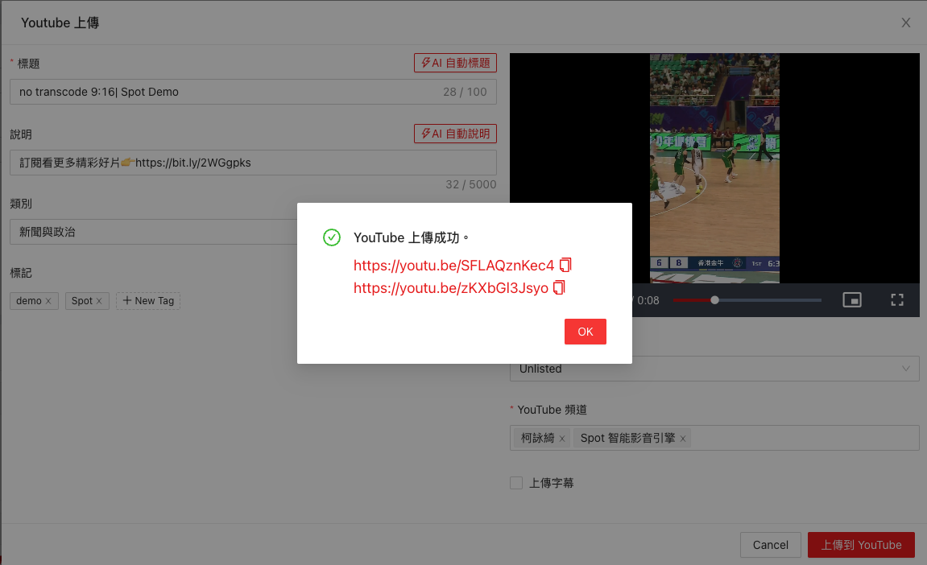Open the https://youtu.be/zKXbGI3Jsyo link
The height and width of the screenshot is (565, 927).
click(x=450, y=288)
